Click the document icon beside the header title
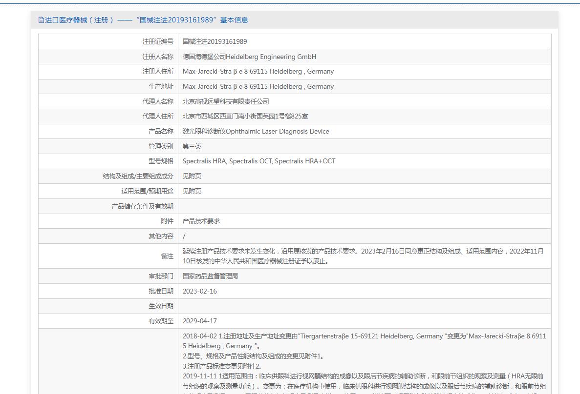580x394 pixels. pos(41,20)
